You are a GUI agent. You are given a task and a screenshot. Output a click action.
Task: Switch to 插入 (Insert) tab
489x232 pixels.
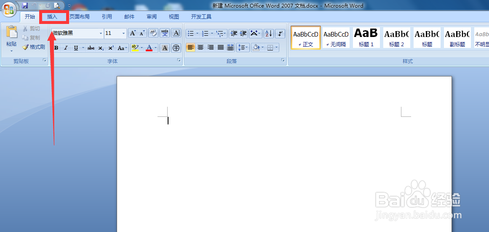click(x=52, y=17)
